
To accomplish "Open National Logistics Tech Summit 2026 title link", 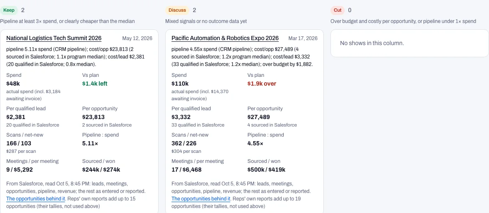I will click(54, 38).
